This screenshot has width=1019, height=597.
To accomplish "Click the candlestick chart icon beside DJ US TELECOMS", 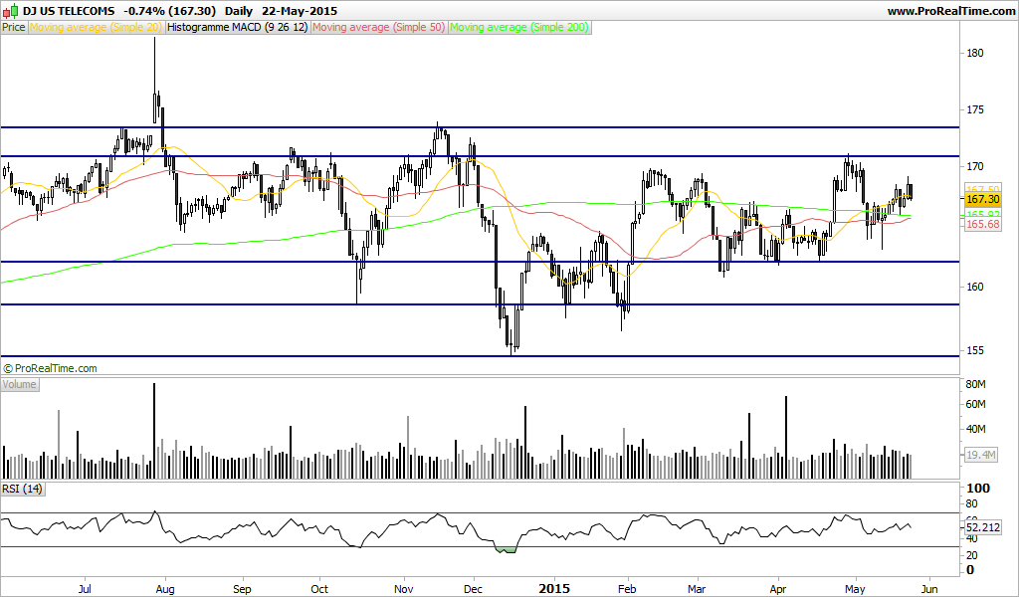I will pyautogui.click(x=10, y=11).
